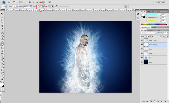The width and height of the screenshot is (169, 103).
Task: Select the Eraser tool in toolbox
Action: click(x=2, y=45)
